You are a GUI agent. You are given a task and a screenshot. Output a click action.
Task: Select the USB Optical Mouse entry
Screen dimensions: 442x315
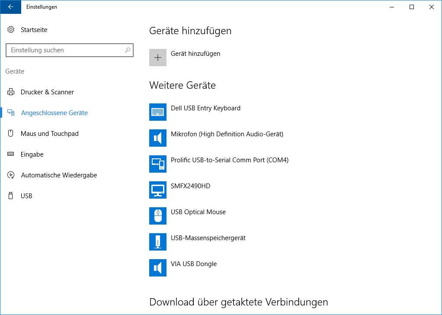[198, 212]
